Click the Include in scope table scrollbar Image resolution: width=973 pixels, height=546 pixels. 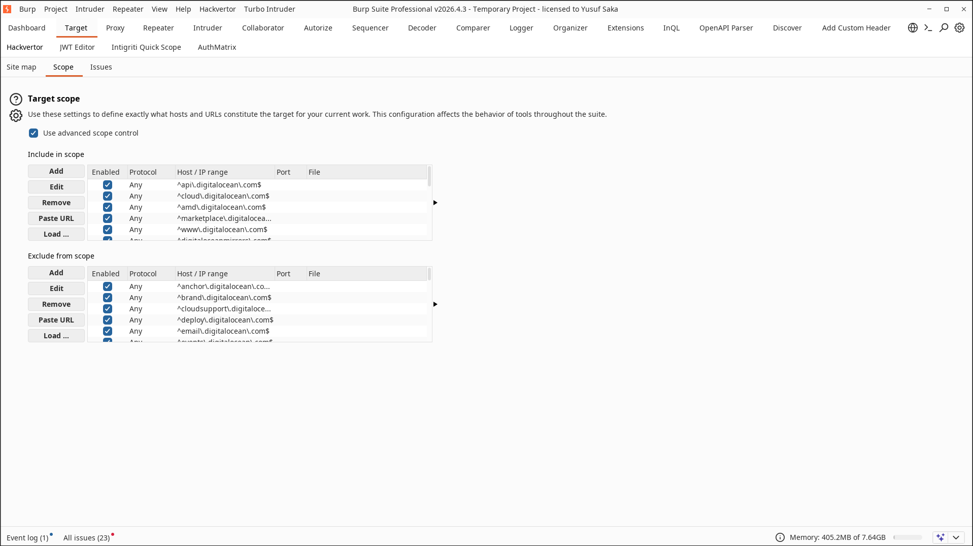[429, 176]
